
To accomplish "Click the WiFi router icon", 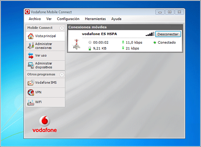I will point(31,102).
